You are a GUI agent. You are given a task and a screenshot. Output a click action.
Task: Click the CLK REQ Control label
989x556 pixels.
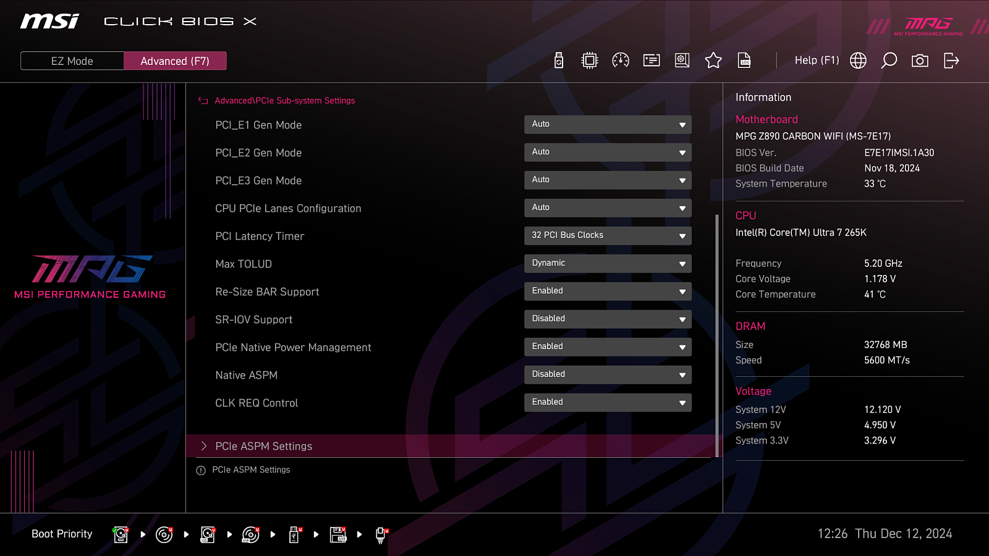tap(257, 403)
